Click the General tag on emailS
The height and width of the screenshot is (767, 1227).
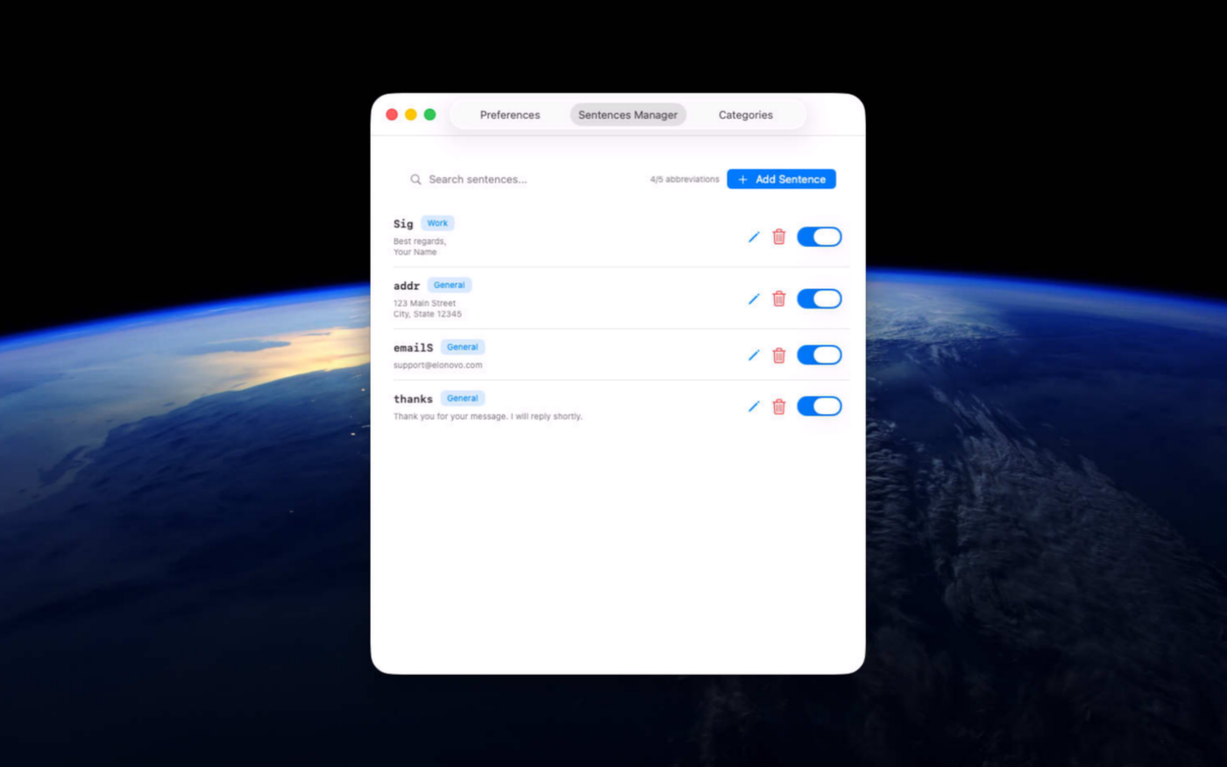[463, 347]
